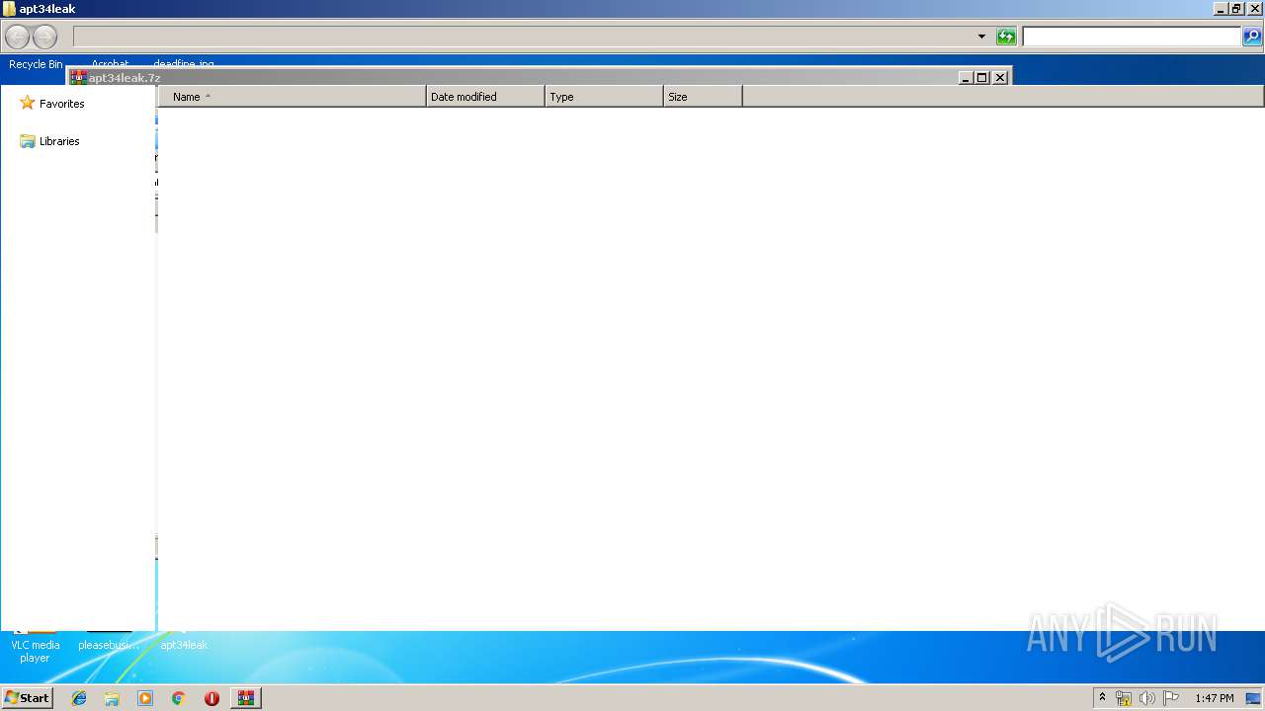Sort by the Date modified column
Image resolution: width=1265 pixels, height=711 pixels.
tap(485, 97)
